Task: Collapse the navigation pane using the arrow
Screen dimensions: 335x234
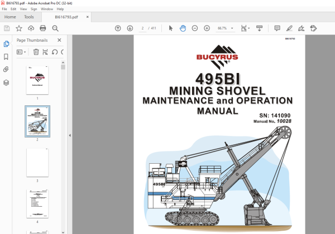Action: point(70,135)
